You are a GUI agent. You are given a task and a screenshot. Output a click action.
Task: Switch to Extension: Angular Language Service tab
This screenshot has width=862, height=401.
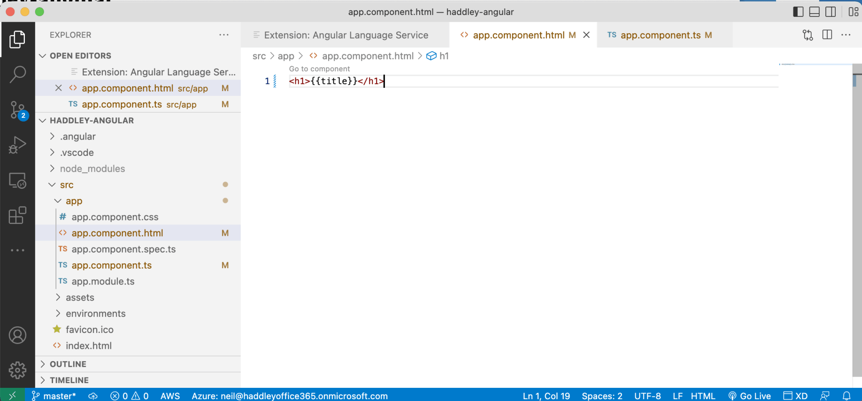(x=345, y=35)
